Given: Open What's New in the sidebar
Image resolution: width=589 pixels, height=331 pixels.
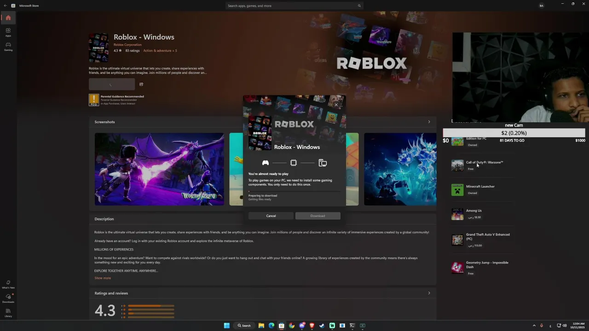Looking at the screenshot, I should point(8,285).
